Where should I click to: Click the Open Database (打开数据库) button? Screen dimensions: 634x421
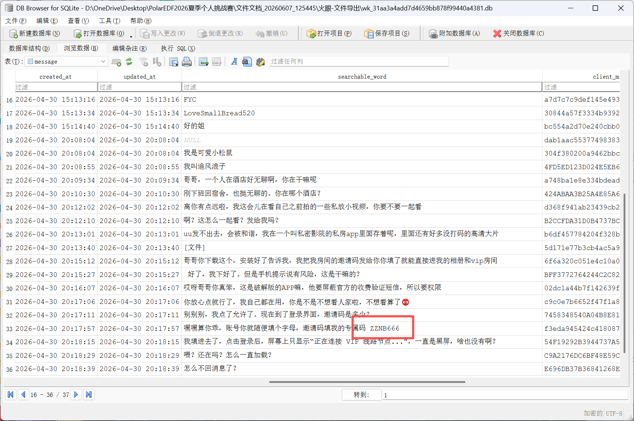click(99, 33)
